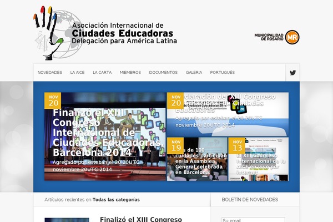Focus the Su email newsletter field

click(254, 220)
